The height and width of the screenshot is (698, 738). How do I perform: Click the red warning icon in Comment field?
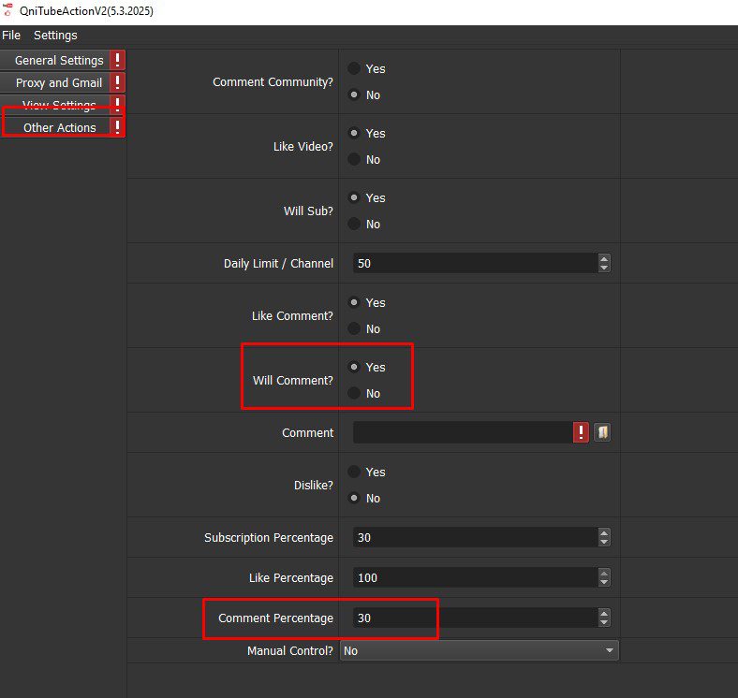pyautogui.click(x=581, y=432)
